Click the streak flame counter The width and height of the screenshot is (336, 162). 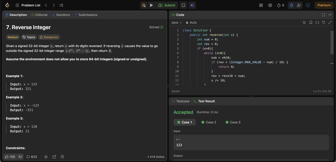tap(281, 5)
